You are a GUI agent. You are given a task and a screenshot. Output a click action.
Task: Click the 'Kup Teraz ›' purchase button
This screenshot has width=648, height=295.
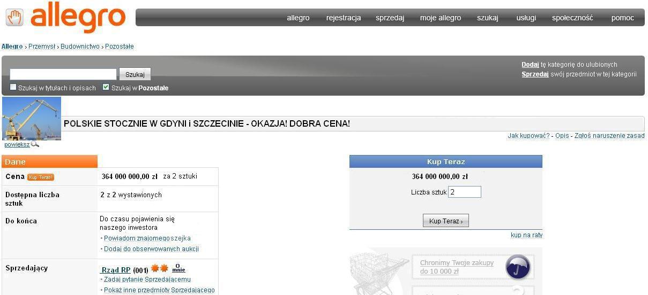point(446,221)
